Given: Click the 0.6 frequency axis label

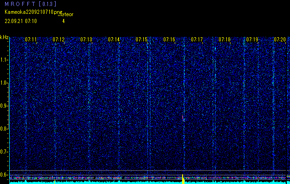Looking at the screenshot, I should (x=4, y=175).
